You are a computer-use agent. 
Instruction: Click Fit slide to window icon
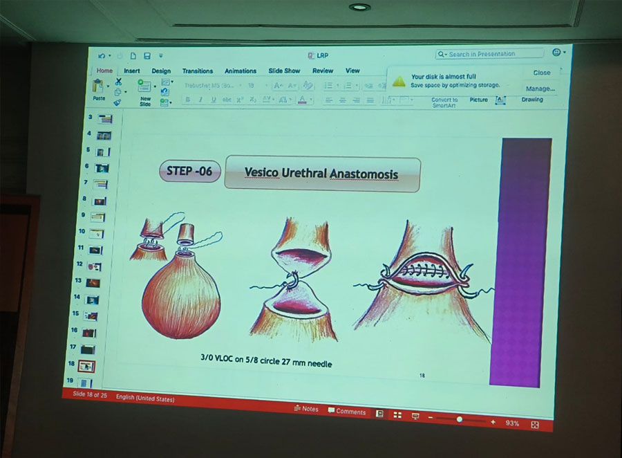pos(534,423)
